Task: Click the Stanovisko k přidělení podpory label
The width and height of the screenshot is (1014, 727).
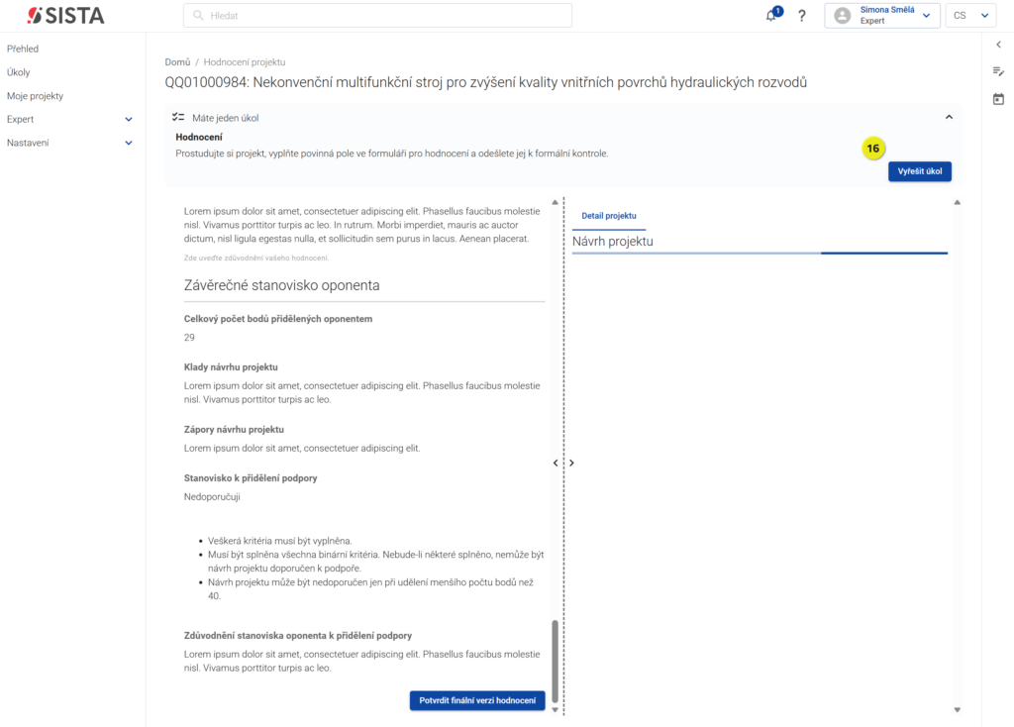Action: 251,478
